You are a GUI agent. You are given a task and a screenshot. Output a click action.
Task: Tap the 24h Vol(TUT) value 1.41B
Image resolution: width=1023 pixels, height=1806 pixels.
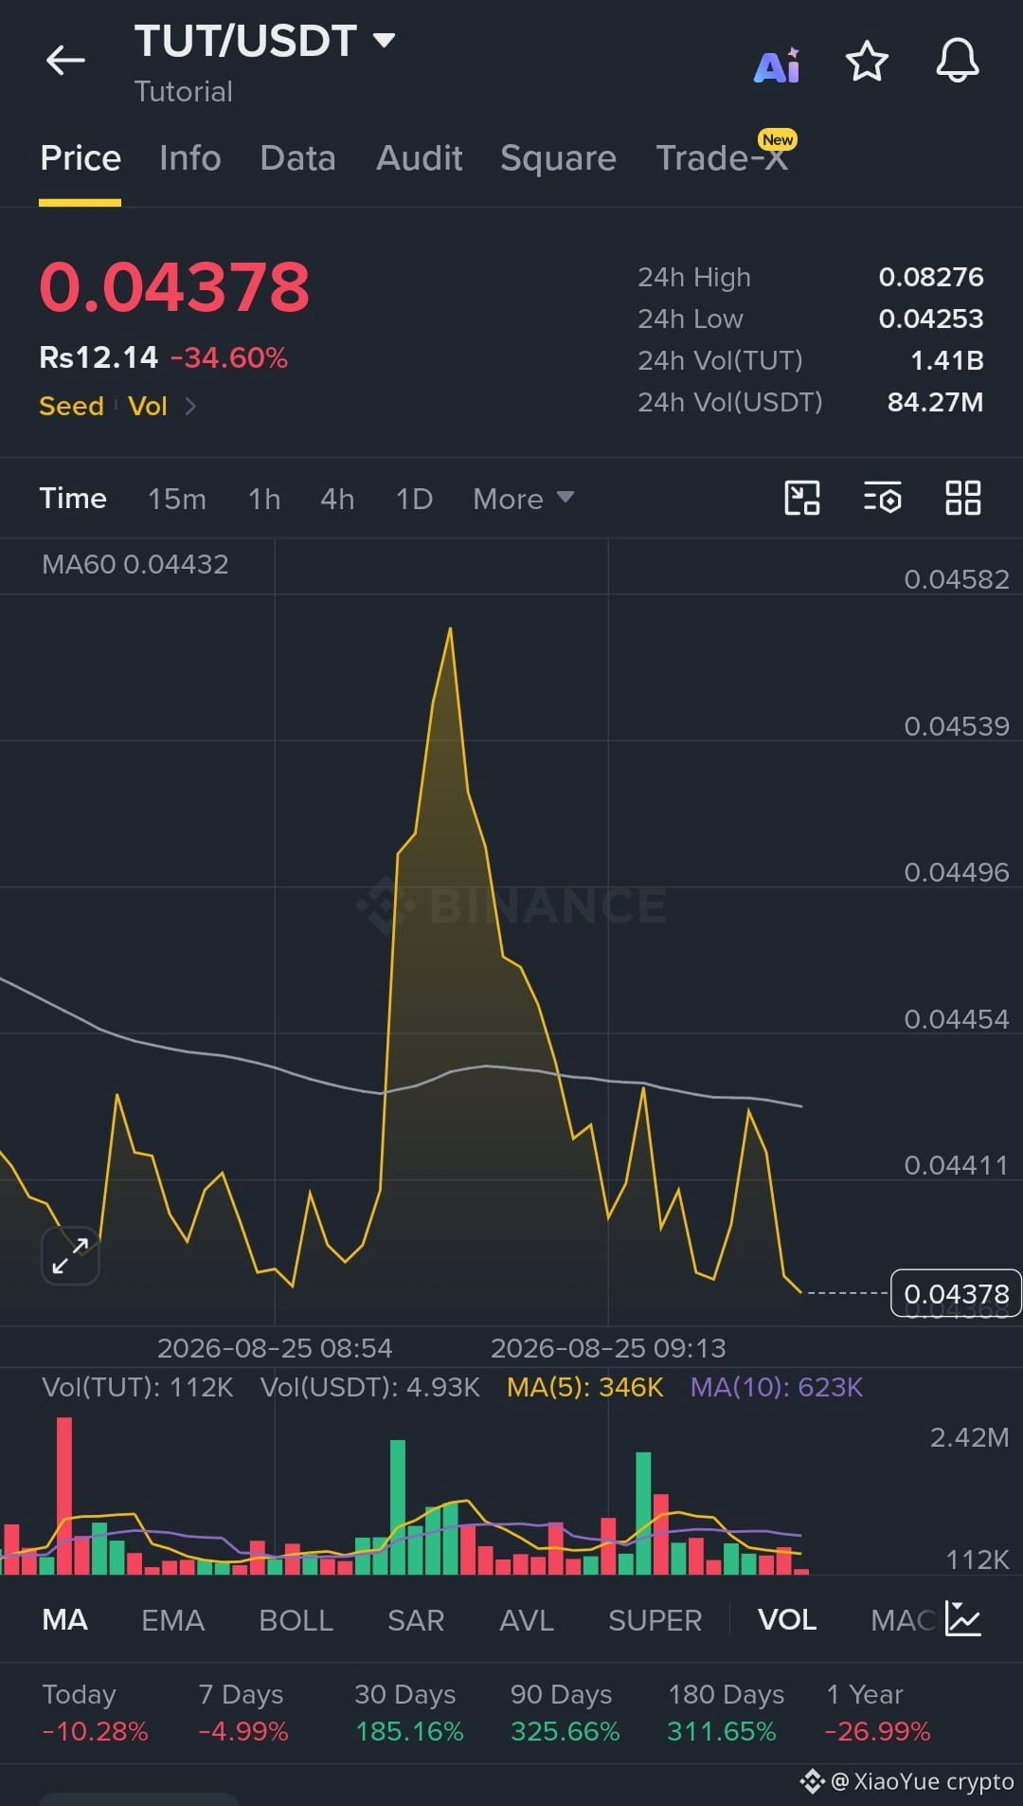coord(946,360)
